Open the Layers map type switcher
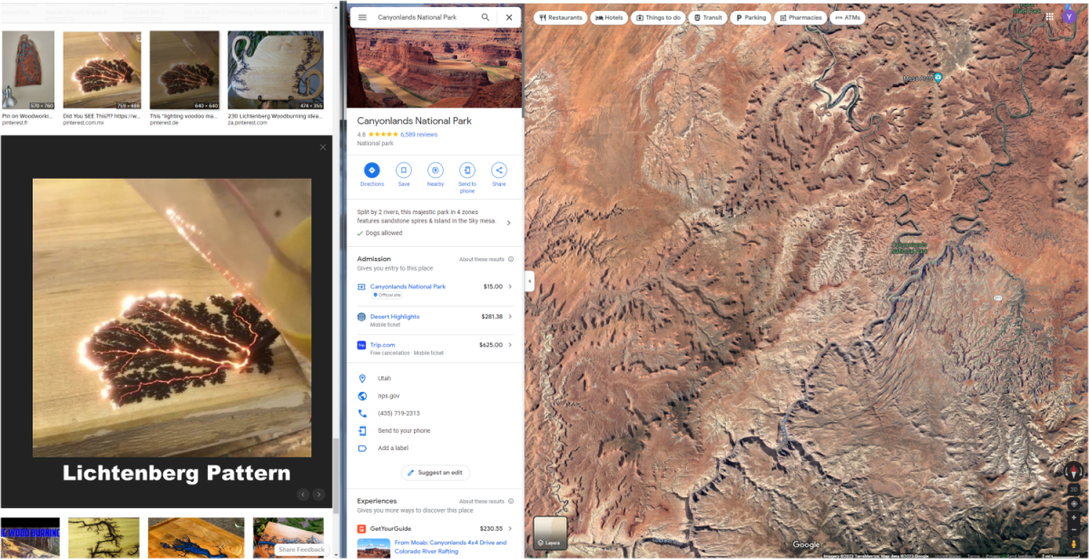This screenshot has height=559, width=1089. pos(550,533)
